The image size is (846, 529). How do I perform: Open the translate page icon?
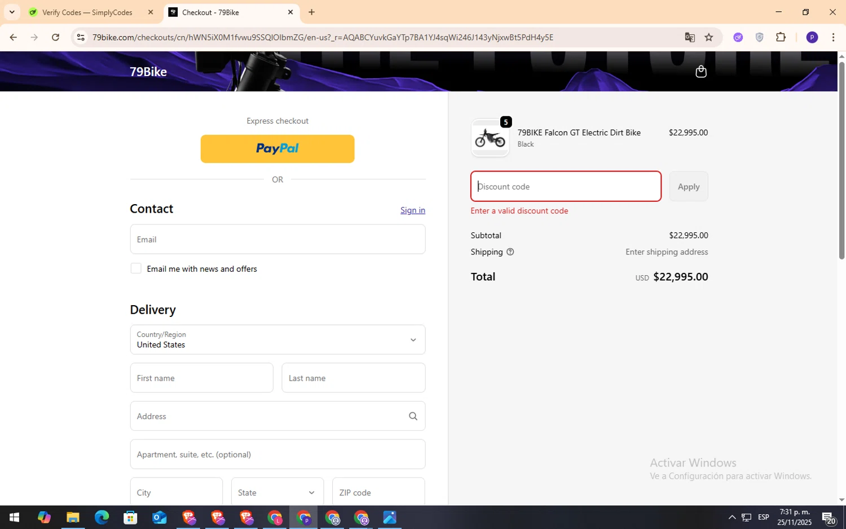690,37
